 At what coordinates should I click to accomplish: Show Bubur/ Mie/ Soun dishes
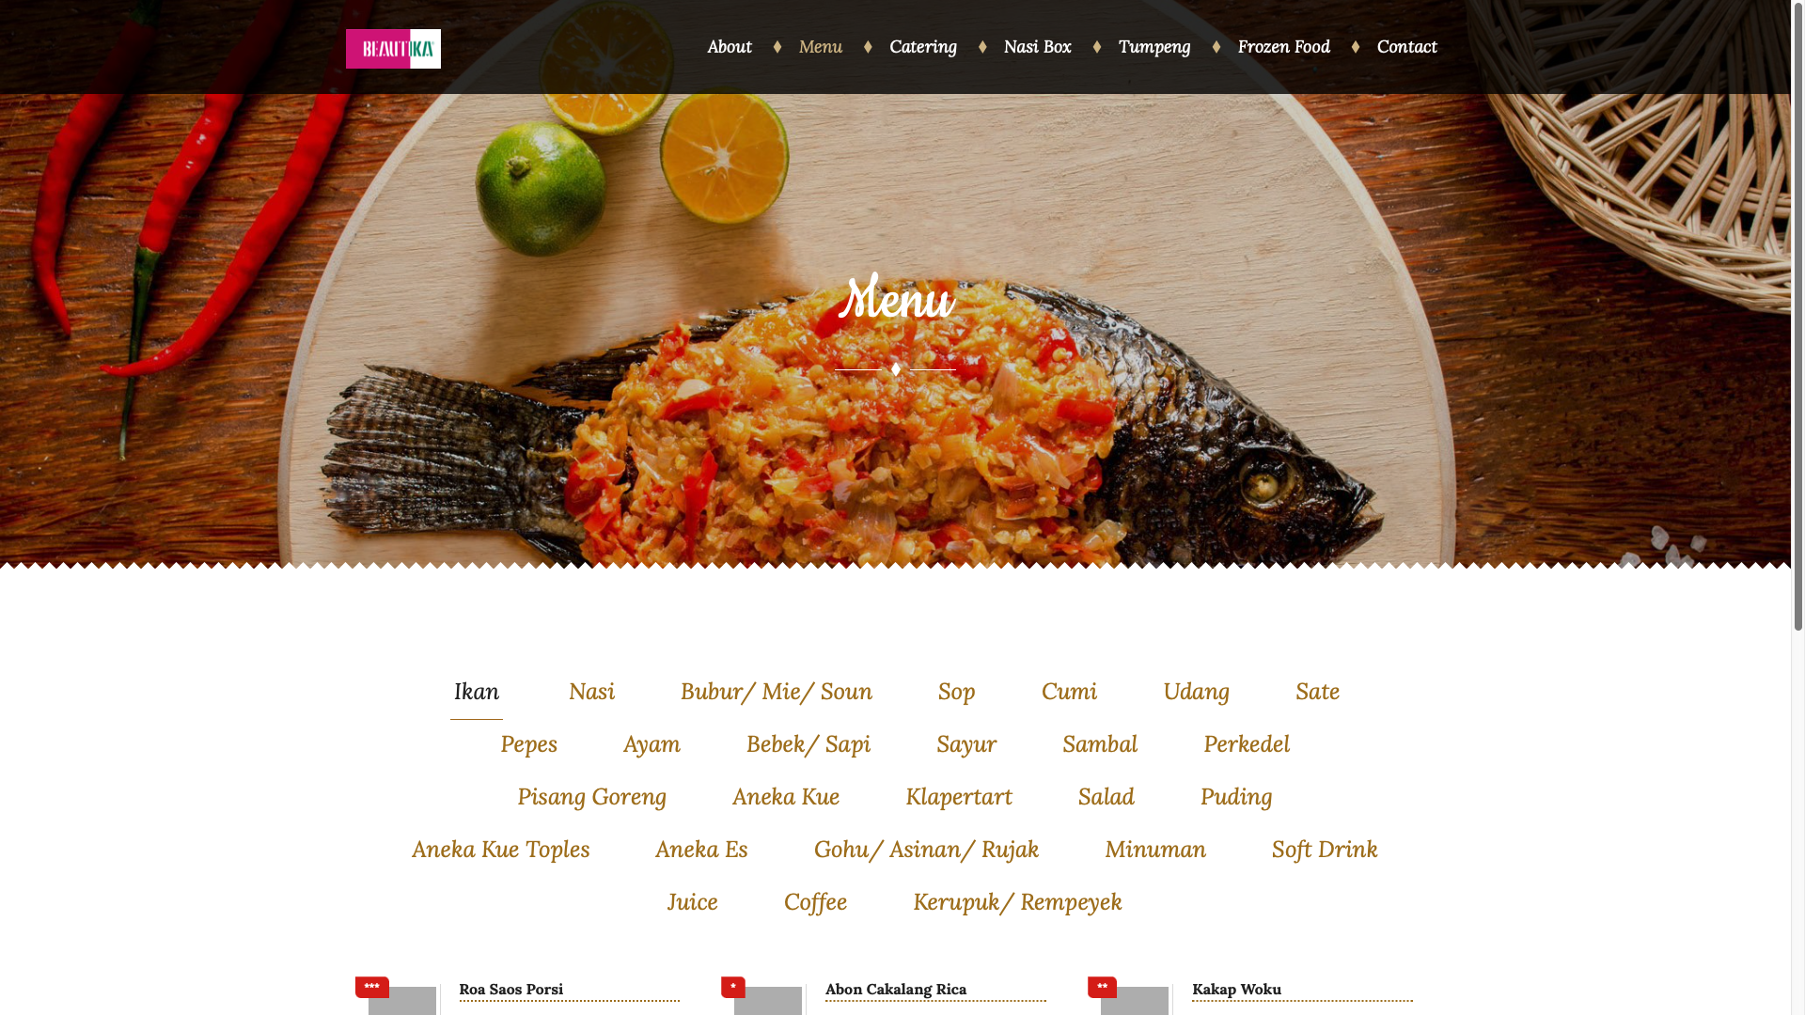point(777,692)
